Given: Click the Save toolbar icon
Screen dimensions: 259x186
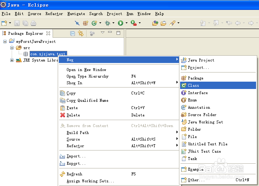Looking at the screenshot, I should point(17,23).
